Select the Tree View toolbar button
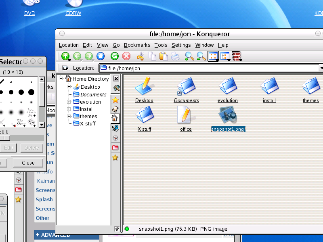Viewport: 323px width, 242px height. 225,56
